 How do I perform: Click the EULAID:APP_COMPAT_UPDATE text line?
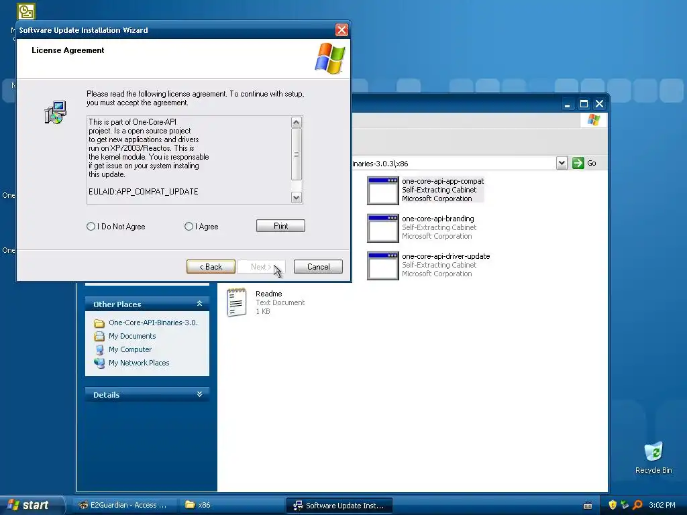click(x=144, y=191)
